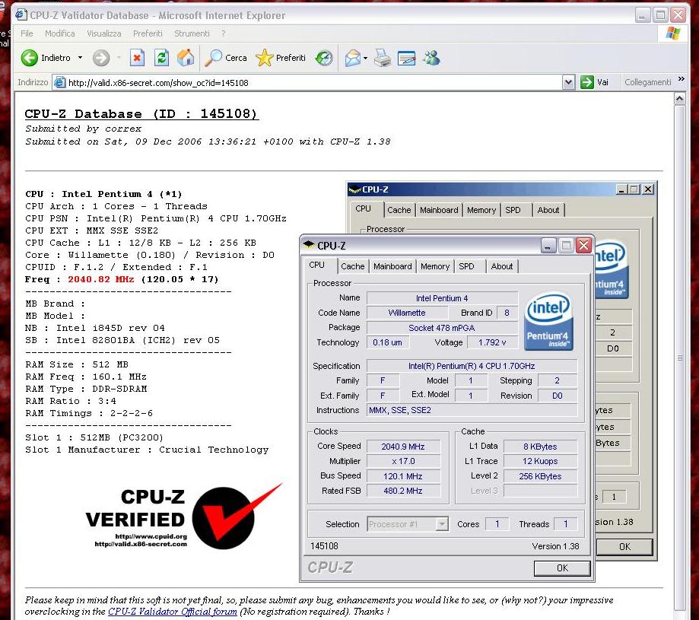Click the Voltage value 1.792 v
This screenshot has height=620, width=699.
pos(492,342)
